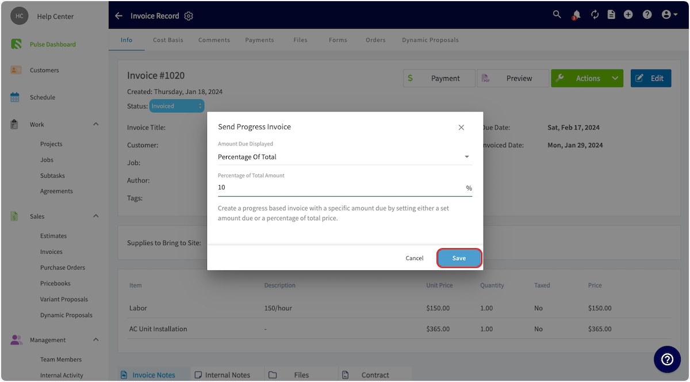This screenshot has width=690, height=382.
Task: Open the Comments tab
Action: click(x=214, y=40)
